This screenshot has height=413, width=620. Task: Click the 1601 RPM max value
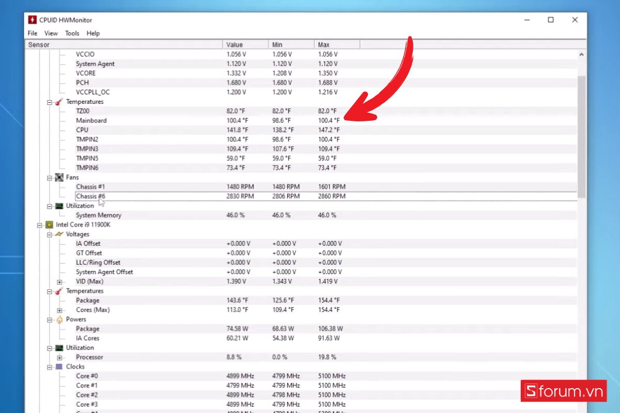click(x=332, y=187)
